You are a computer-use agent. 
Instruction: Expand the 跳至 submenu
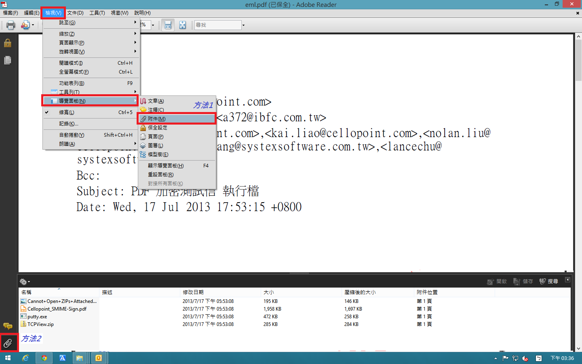91,23
